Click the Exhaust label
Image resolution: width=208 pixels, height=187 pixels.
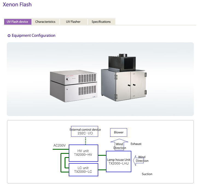(x=136, y=144)
